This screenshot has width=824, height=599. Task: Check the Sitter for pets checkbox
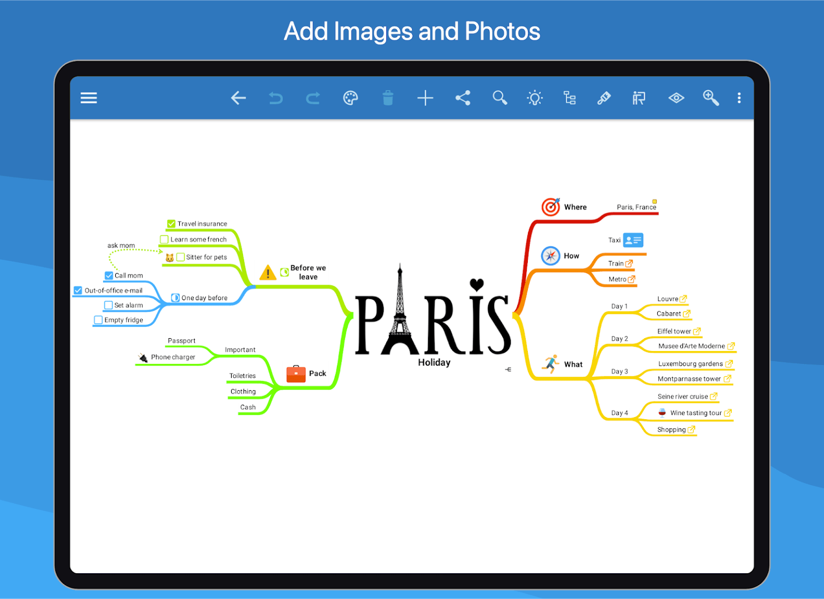point(181,257)
